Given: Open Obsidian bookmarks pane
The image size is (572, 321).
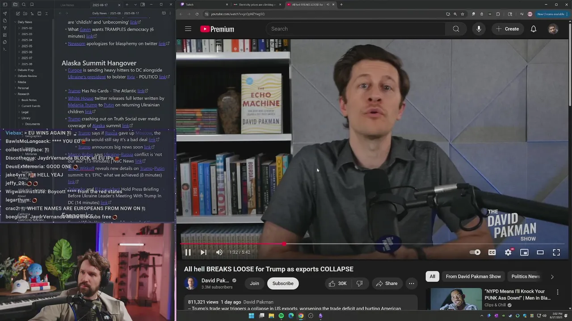Looking at the screenshot, I should (32, 4).
